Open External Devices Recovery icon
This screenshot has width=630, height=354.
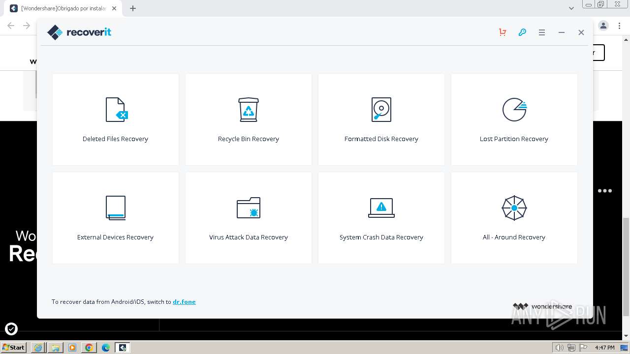point(116,207)
